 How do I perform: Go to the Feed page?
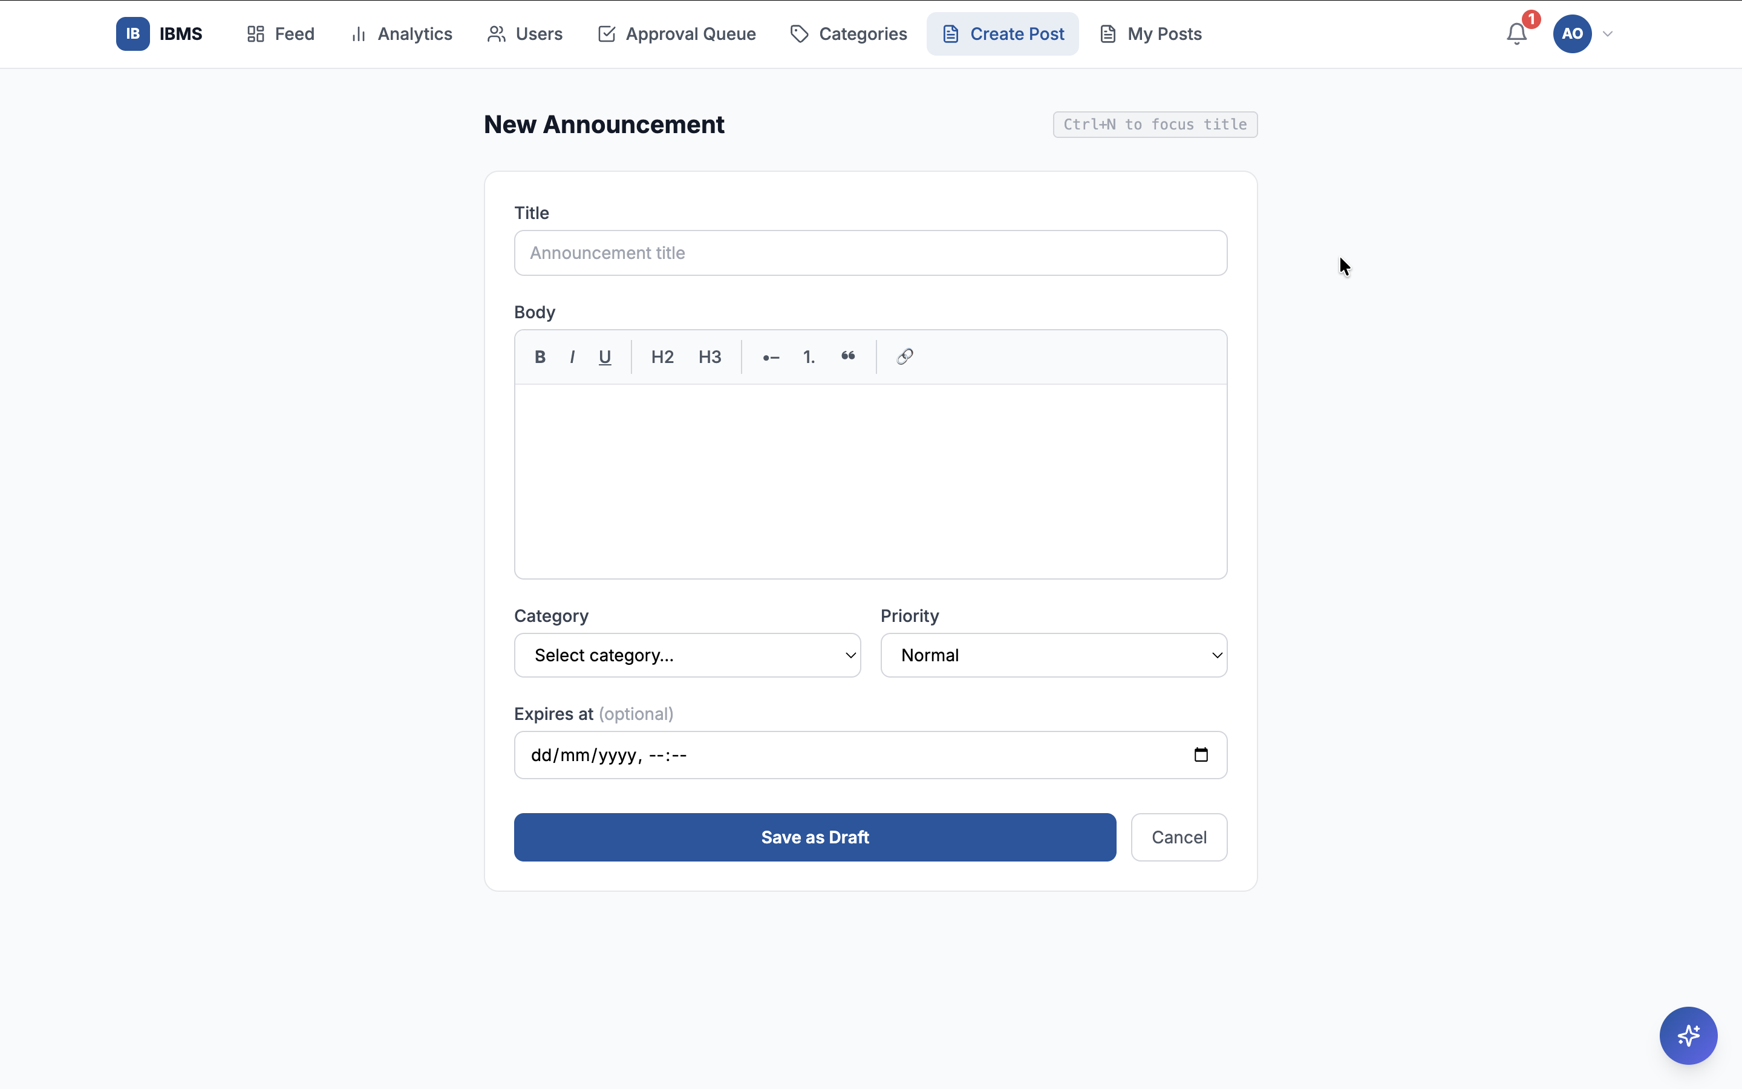click(x=281, y=34)
